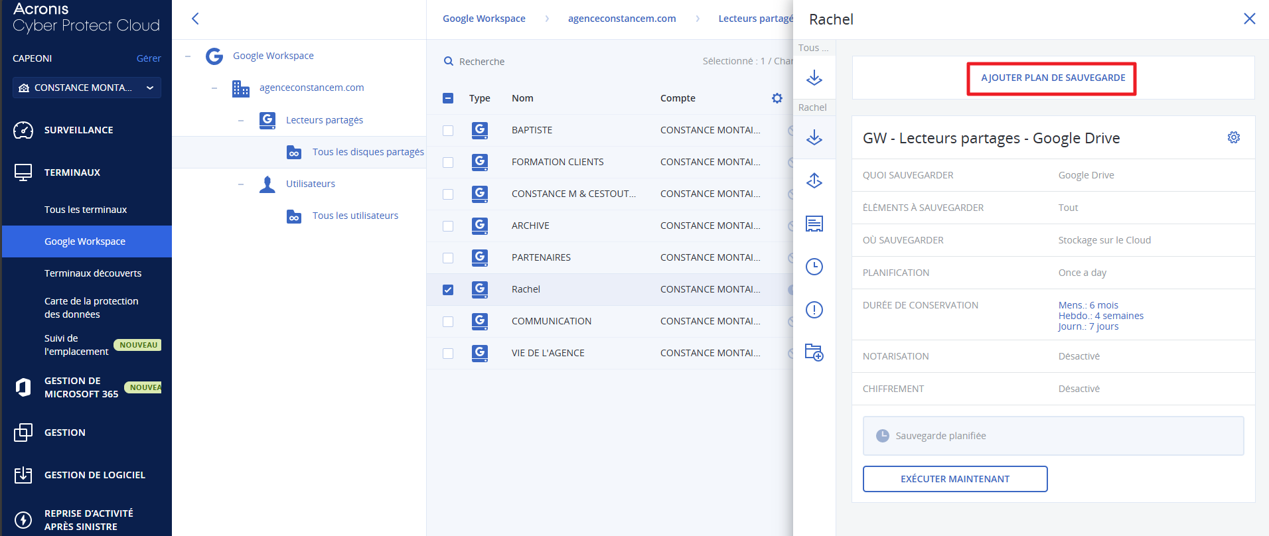Collapse the Google Workspace tree node
The width and height of the screenshot is (1269, 536).
[x=188, y=56]
